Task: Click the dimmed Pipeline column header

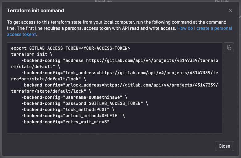Action: [104, 2]
